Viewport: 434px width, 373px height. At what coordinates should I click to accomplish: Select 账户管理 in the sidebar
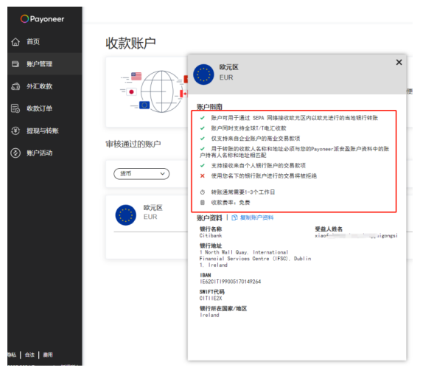[44, 64]
